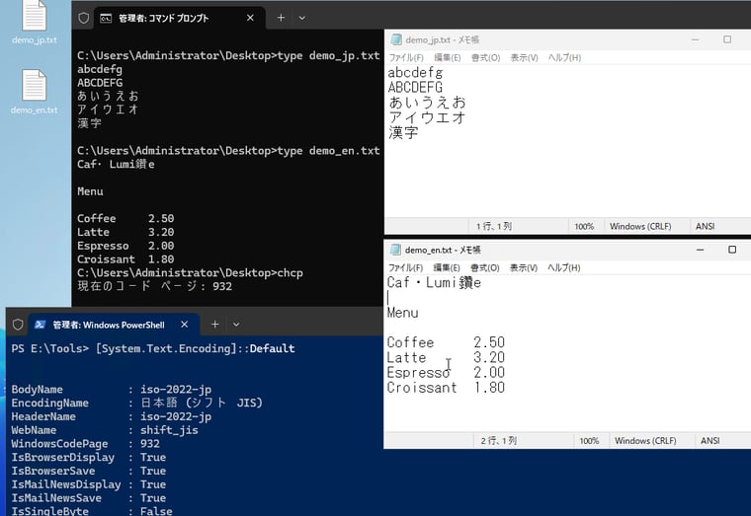Click the type demo_en.txt command line

pyautogui.click(x=228, y=151)
